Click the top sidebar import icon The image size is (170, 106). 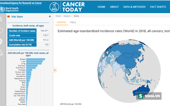tap(1, 19)
